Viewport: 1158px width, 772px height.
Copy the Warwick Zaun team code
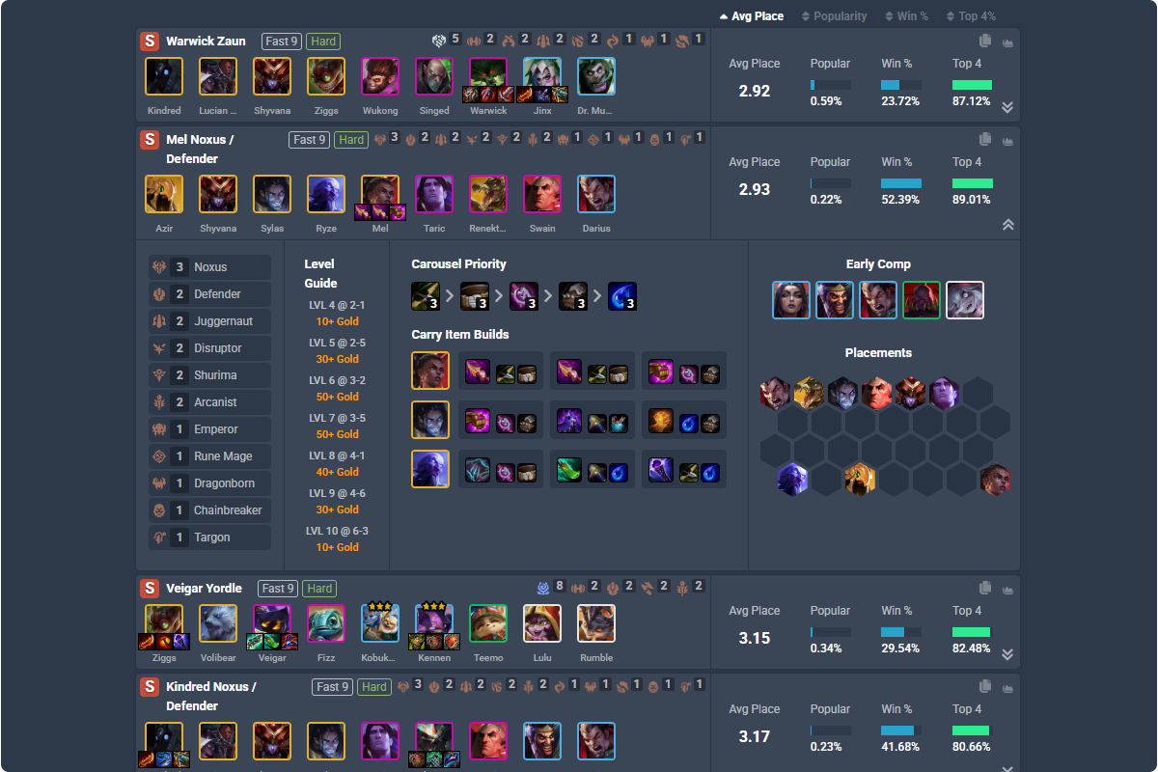[985, 41]
